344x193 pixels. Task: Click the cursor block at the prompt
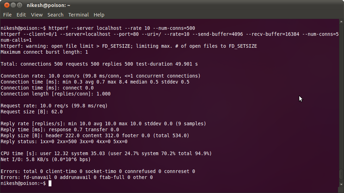[x=50, y=184]
